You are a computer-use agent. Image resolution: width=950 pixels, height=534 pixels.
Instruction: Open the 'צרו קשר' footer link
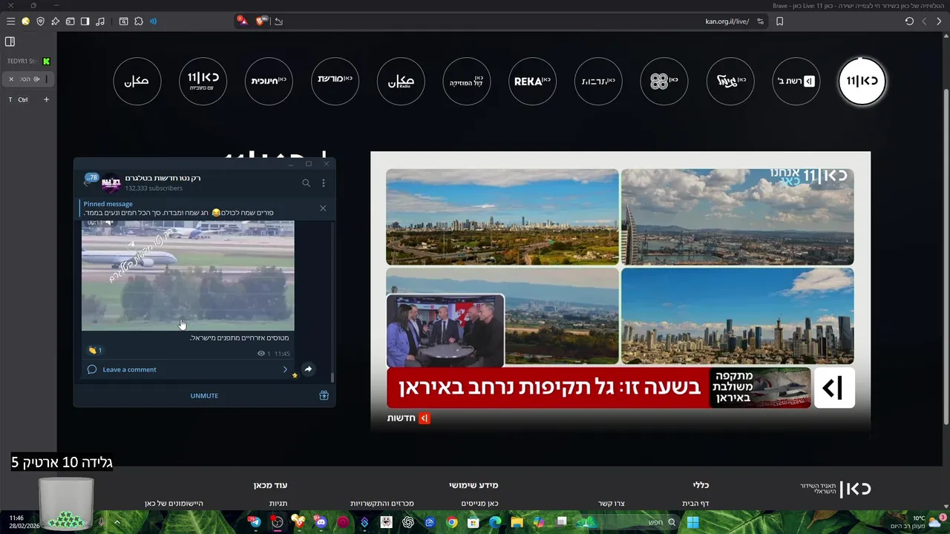[612, 504]
